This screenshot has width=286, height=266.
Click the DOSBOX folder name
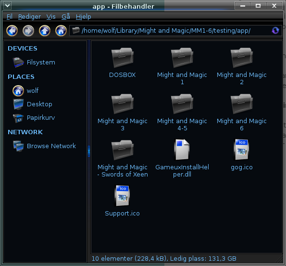(123, 75)
